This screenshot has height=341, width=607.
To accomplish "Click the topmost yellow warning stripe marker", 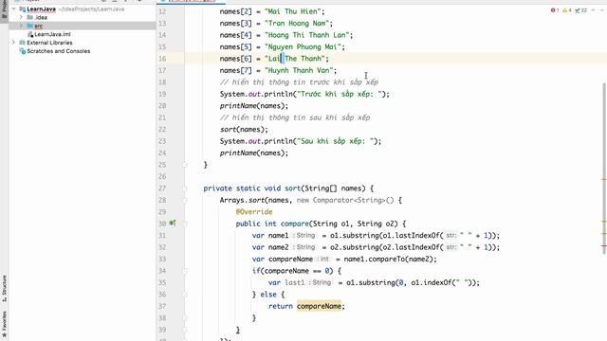I will click(604, 179).
